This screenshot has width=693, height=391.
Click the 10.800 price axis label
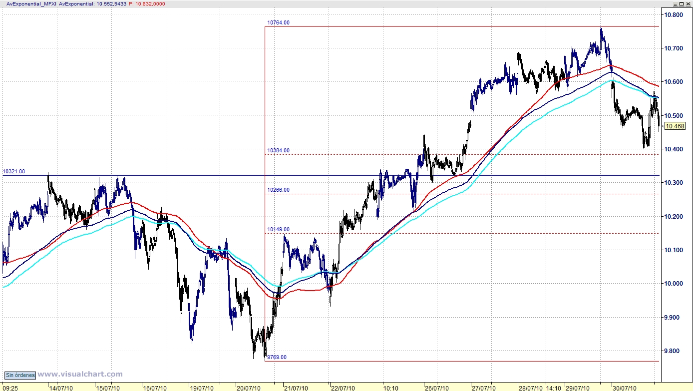click(673, 15)
